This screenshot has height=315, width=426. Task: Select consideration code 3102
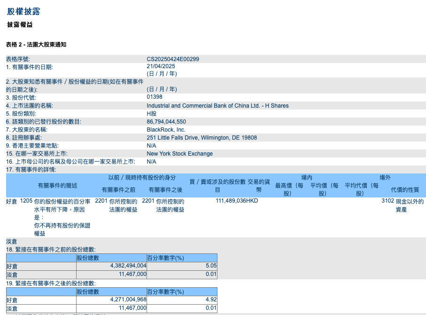coord(387,201)
